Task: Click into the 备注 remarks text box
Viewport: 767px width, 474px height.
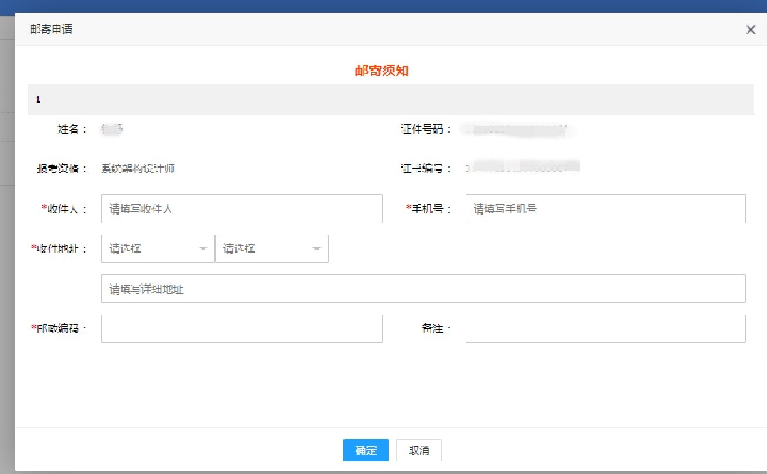Action: (x=605, y=329)
